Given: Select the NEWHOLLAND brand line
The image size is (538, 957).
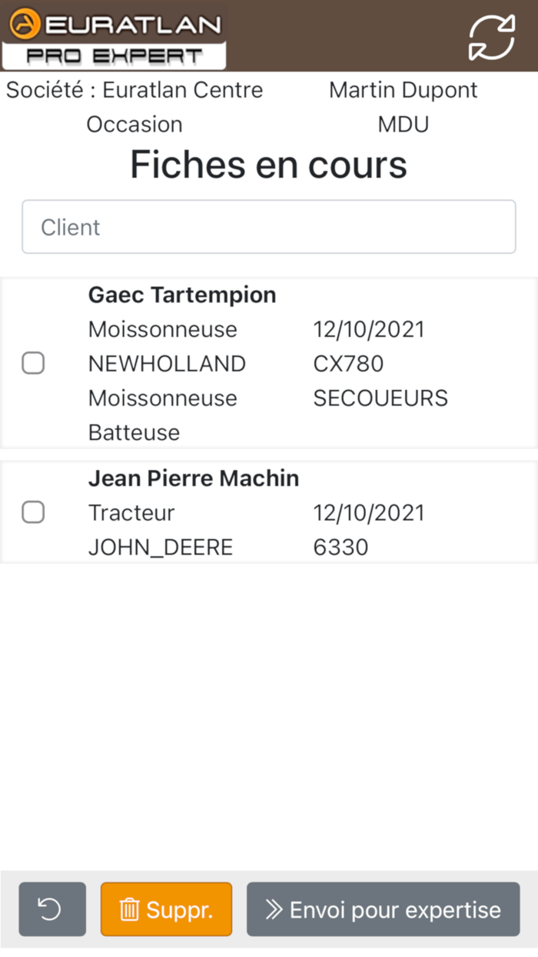Looking at the screenshot, I should pyautogui.click(x=167, y=364).
